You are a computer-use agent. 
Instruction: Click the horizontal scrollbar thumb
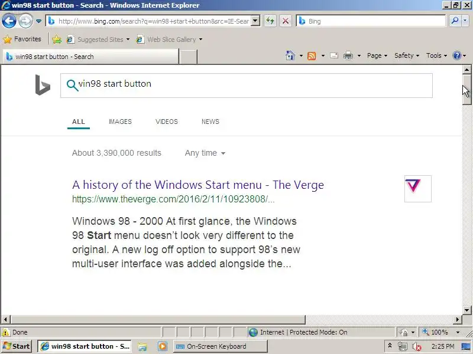click(x=158, y=319)
